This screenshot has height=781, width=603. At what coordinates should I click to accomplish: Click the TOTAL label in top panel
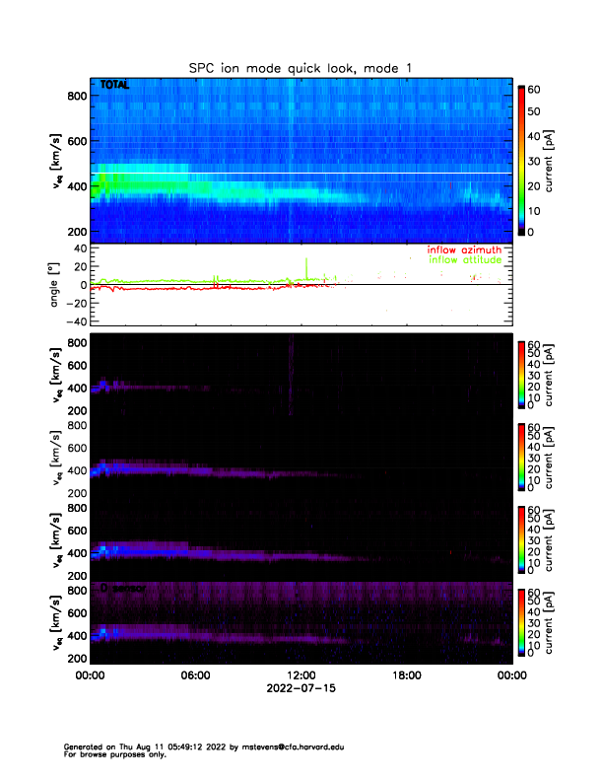[115, 86]
